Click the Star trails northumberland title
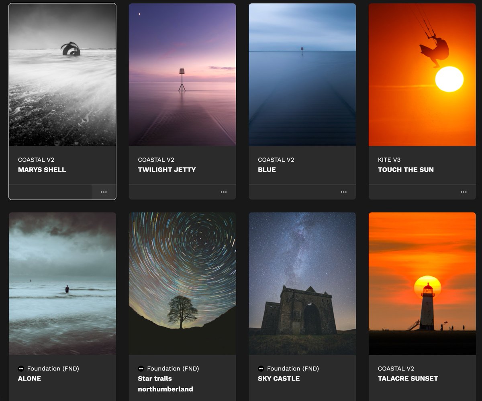Viewport: 482px width, 401px height. click(165, 384)
